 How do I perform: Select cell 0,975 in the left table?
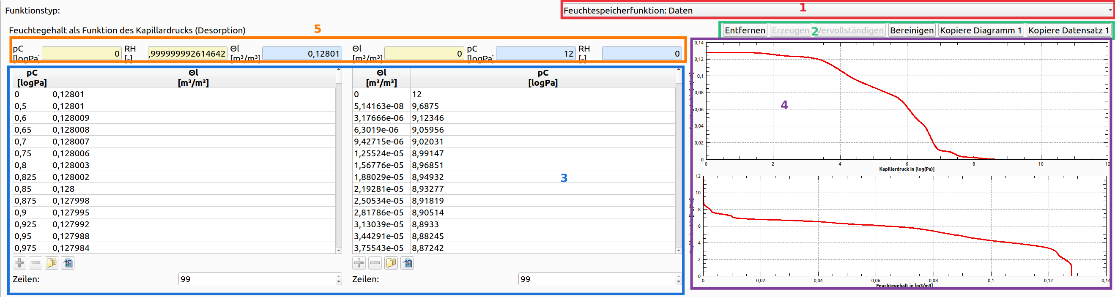32,248
